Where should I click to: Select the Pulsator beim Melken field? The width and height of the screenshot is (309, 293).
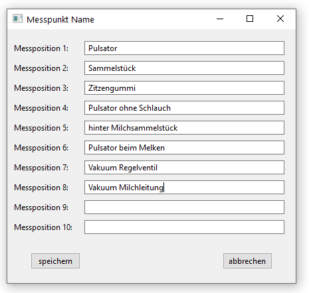point(184,148)
